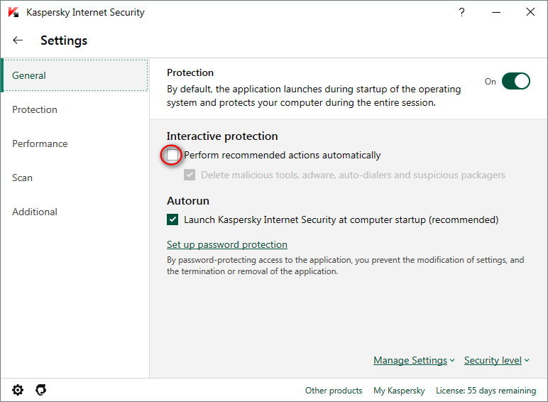Close the Kaspersky Internet Security window

pos(530,11)
